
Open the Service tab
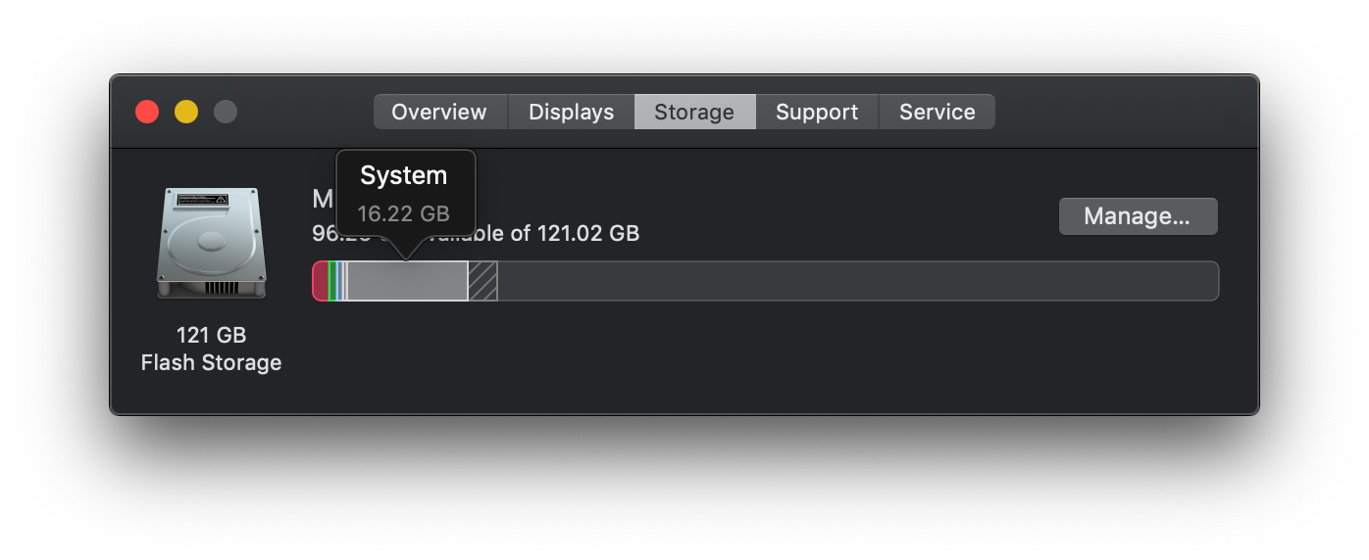(938, 112)
